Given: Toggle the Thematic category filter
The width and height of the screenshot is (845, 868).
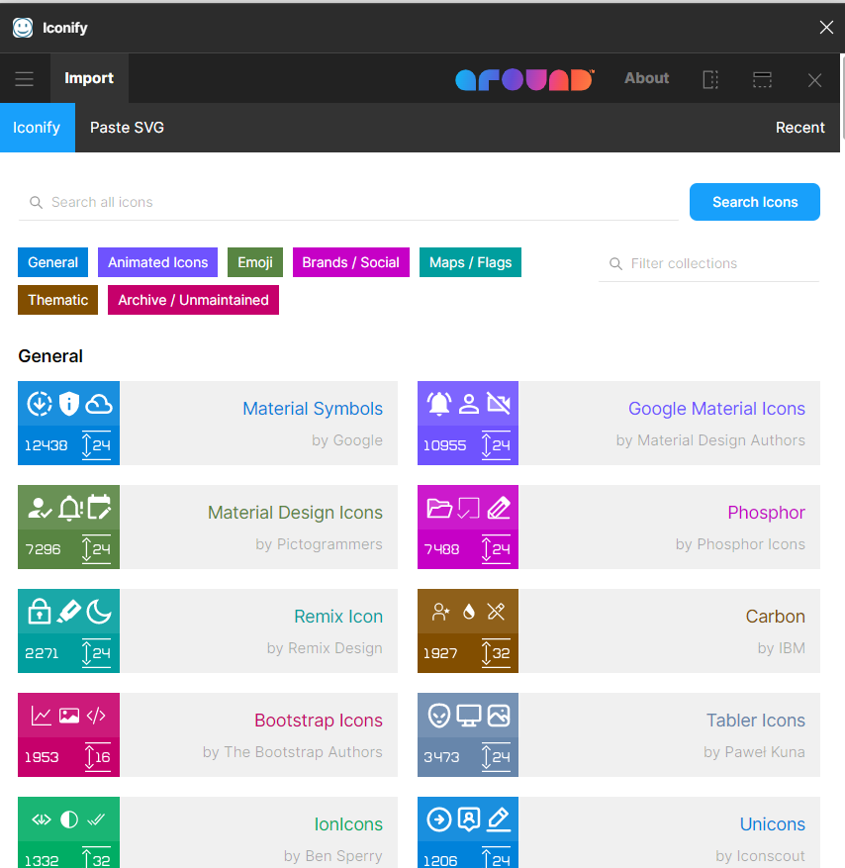Looking at the screenshot, I should (57, 300).
